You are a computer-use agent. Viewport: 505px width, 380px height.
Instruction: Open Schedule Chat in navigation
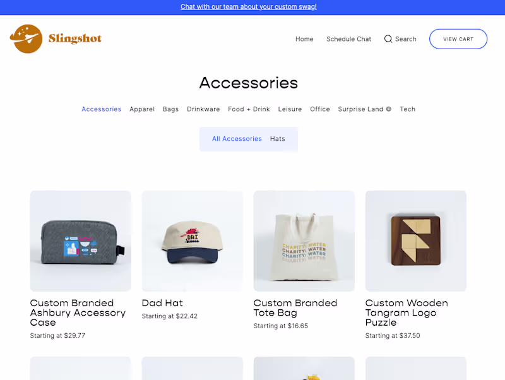348,39
